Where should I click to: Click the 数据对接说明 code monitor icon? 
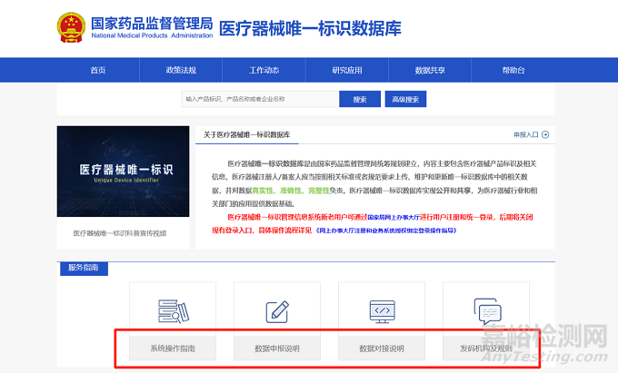pos(381,311)
